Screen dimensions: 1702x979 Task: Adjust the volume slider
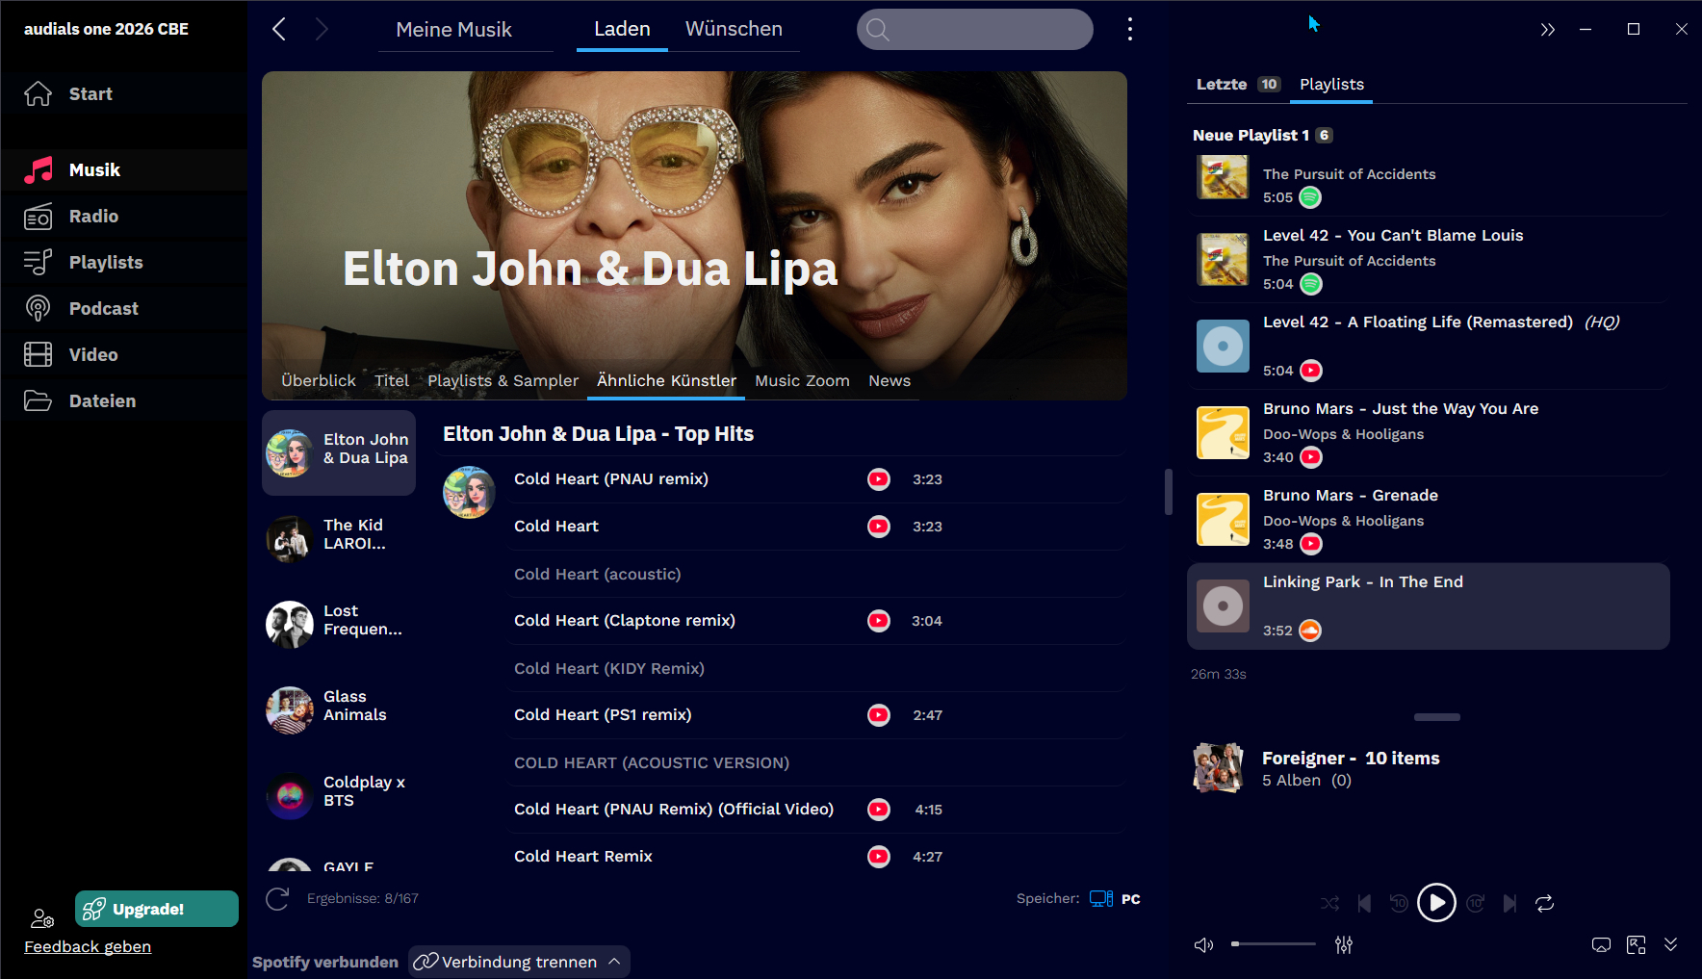1273,944
